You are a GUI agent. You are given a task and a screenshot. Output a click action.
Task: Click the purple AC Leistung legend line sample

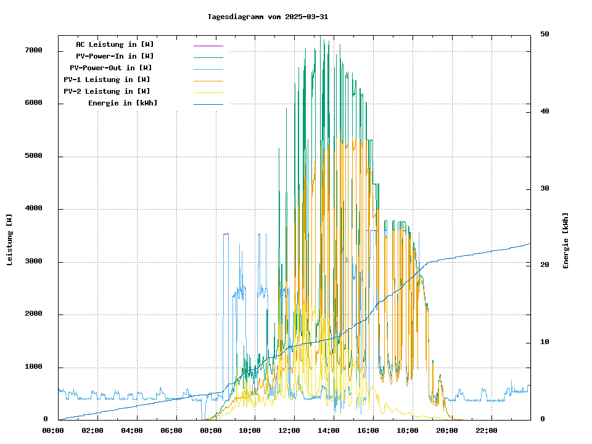[x=208, y=46]
